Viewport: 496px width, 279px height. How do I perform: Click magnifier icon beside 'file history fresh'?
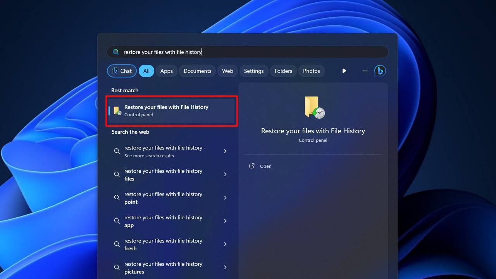[x=117, y=244]
